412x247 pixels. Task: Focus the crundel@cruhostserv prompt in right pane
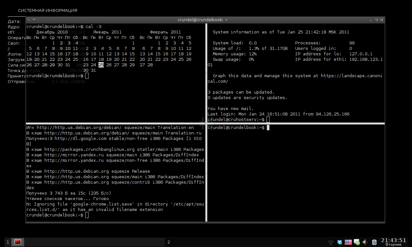(239, 120)
